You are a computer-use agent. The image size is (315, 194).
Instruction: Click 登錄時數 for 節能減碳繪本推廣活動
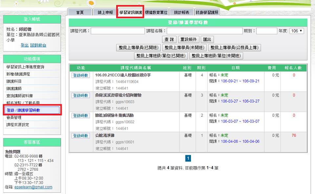point(81,115)
